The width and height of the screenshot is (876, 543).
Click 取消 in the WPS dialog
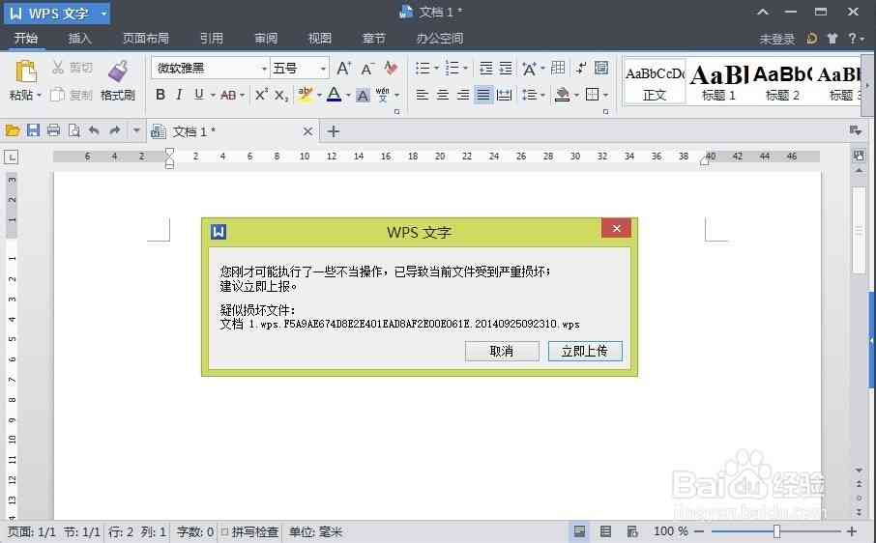[x=502, y=351]
